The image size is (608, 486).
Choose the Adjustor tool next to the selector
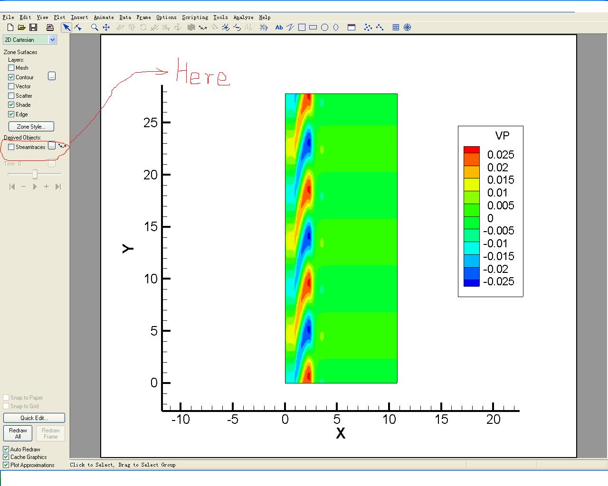pyautogui.click(x=78, y=27)
